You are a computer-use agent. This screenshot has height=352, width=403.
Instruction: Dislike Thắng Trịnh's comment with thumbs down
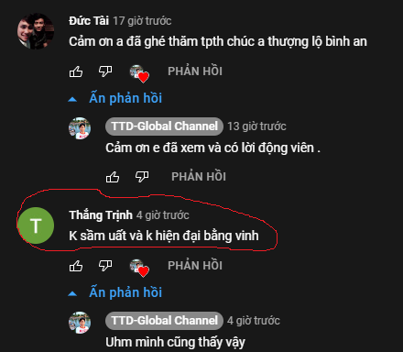tap(105, 266)
